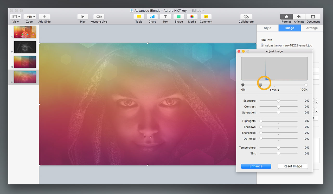Screen dimensions: 333x194
Task: Switch to the Document inspector
Action: 313,17
